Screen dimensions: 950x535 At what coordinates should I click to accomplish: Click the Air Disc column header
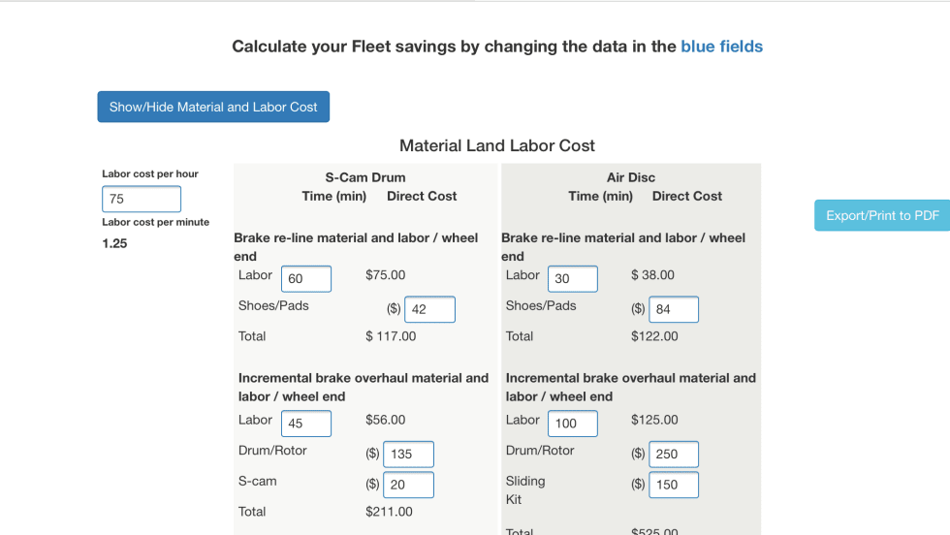pos(631,177)
